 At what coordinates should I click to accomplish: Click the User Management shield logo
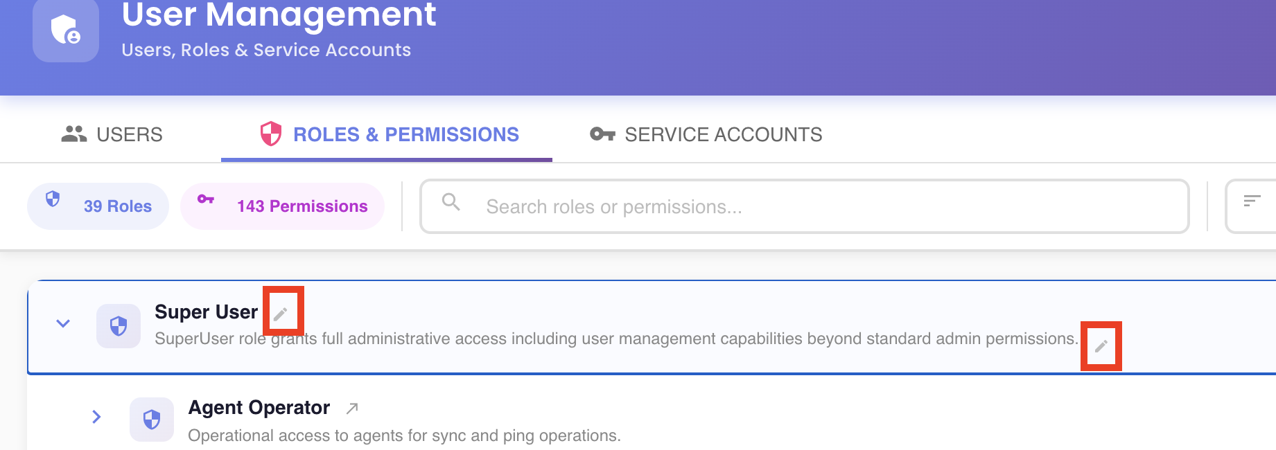[x=66, y=30]
